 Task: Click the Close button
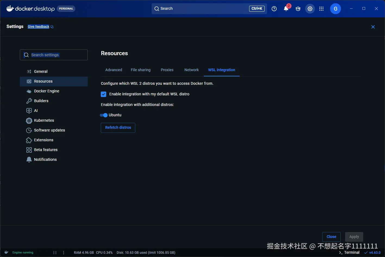[x=331, y=237]
